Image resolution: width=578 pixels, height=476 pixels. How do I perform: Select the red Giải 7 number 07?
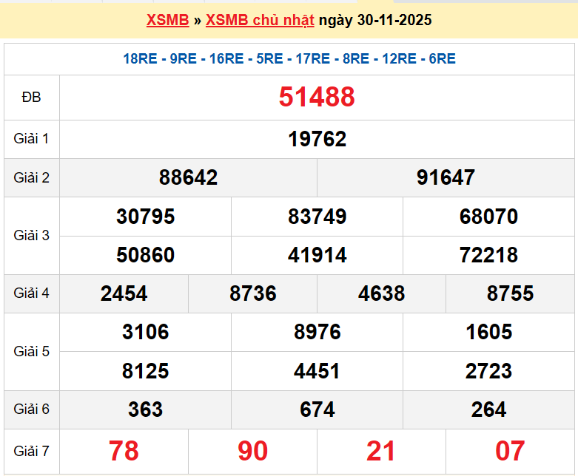point(510,450)
